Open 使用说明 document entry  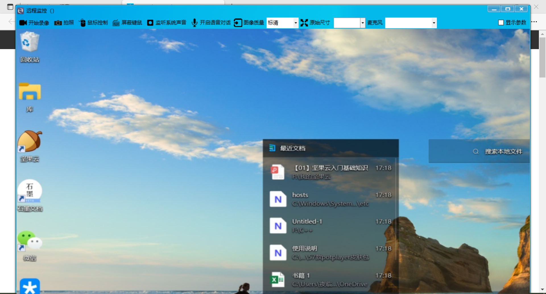pyautogui.click(x=330, y=253)
